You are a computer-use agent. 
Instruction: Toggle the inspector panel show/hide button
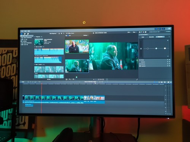click(x=164, y=29)
